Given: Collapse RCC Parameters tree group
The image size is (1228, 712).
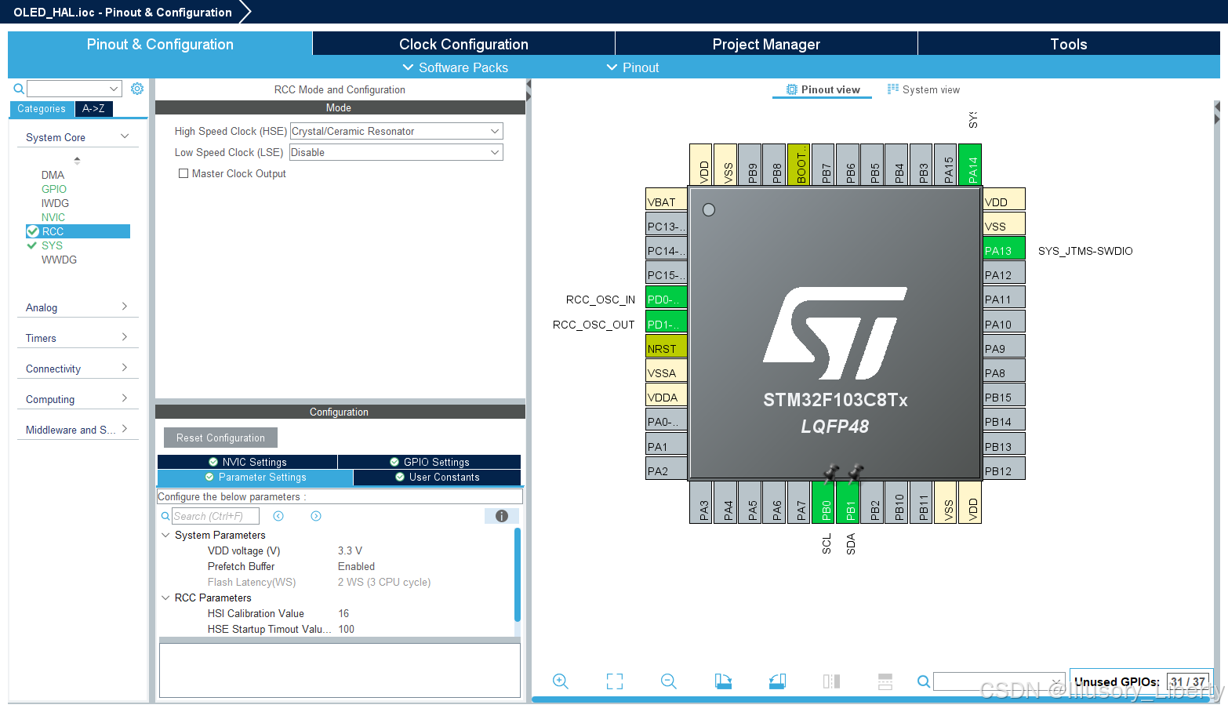Looking at the screenshot, I should (x=165, y=598).
